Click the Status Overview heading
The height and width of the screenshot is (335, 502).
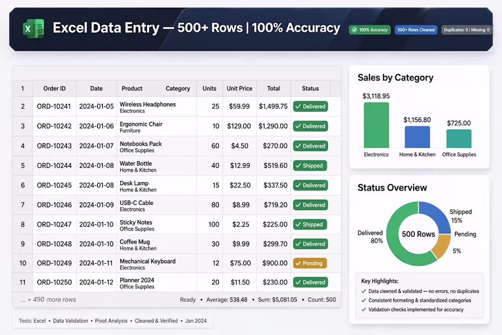click(x=392, y=187)
